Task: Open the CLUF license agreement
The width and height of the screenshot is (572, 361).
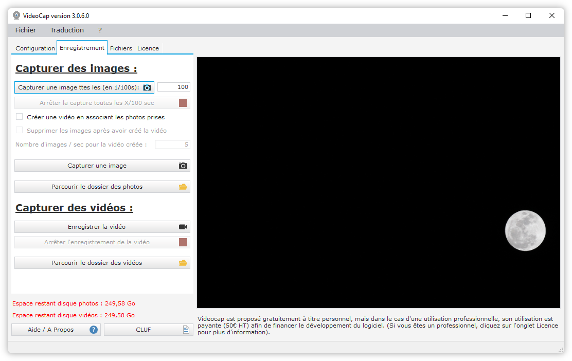Action: click(x=149, y=330)
